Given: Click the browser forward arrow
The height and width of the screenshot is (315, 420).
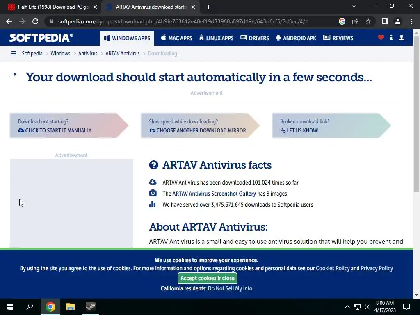Looking at the screenshot, I should tap(22, 21).
